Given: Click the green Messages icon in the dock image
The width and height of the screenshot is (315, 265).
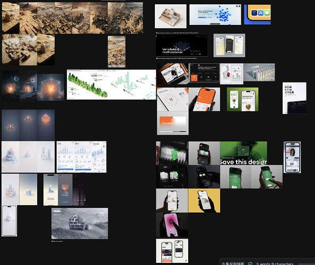Looking at the screenshot, I should (267, 13).
